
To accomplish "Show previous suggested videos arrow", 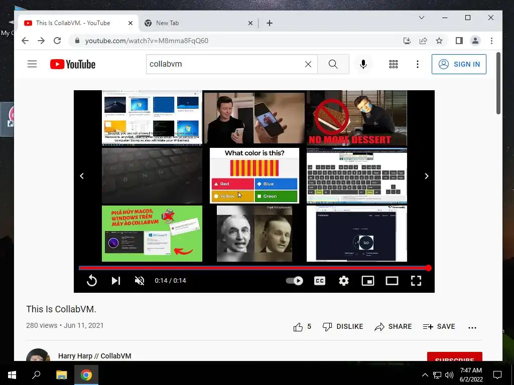I will (82, 176).
